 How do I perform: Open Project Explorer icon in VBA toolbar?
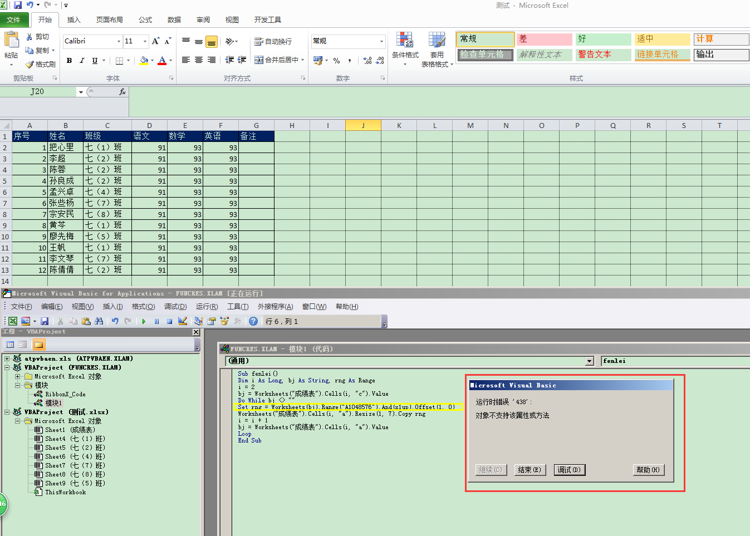(199, 321)
